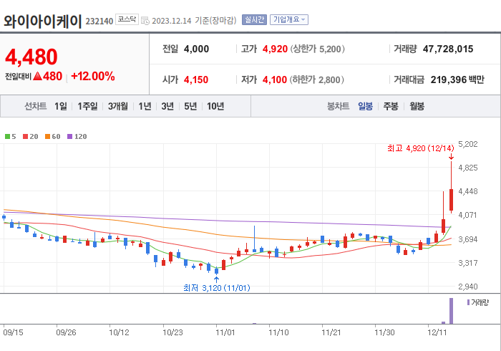Viewport: 501px width, 351px height.
Task: Click the 코스닥 market badge
Action: click(127, 19)
